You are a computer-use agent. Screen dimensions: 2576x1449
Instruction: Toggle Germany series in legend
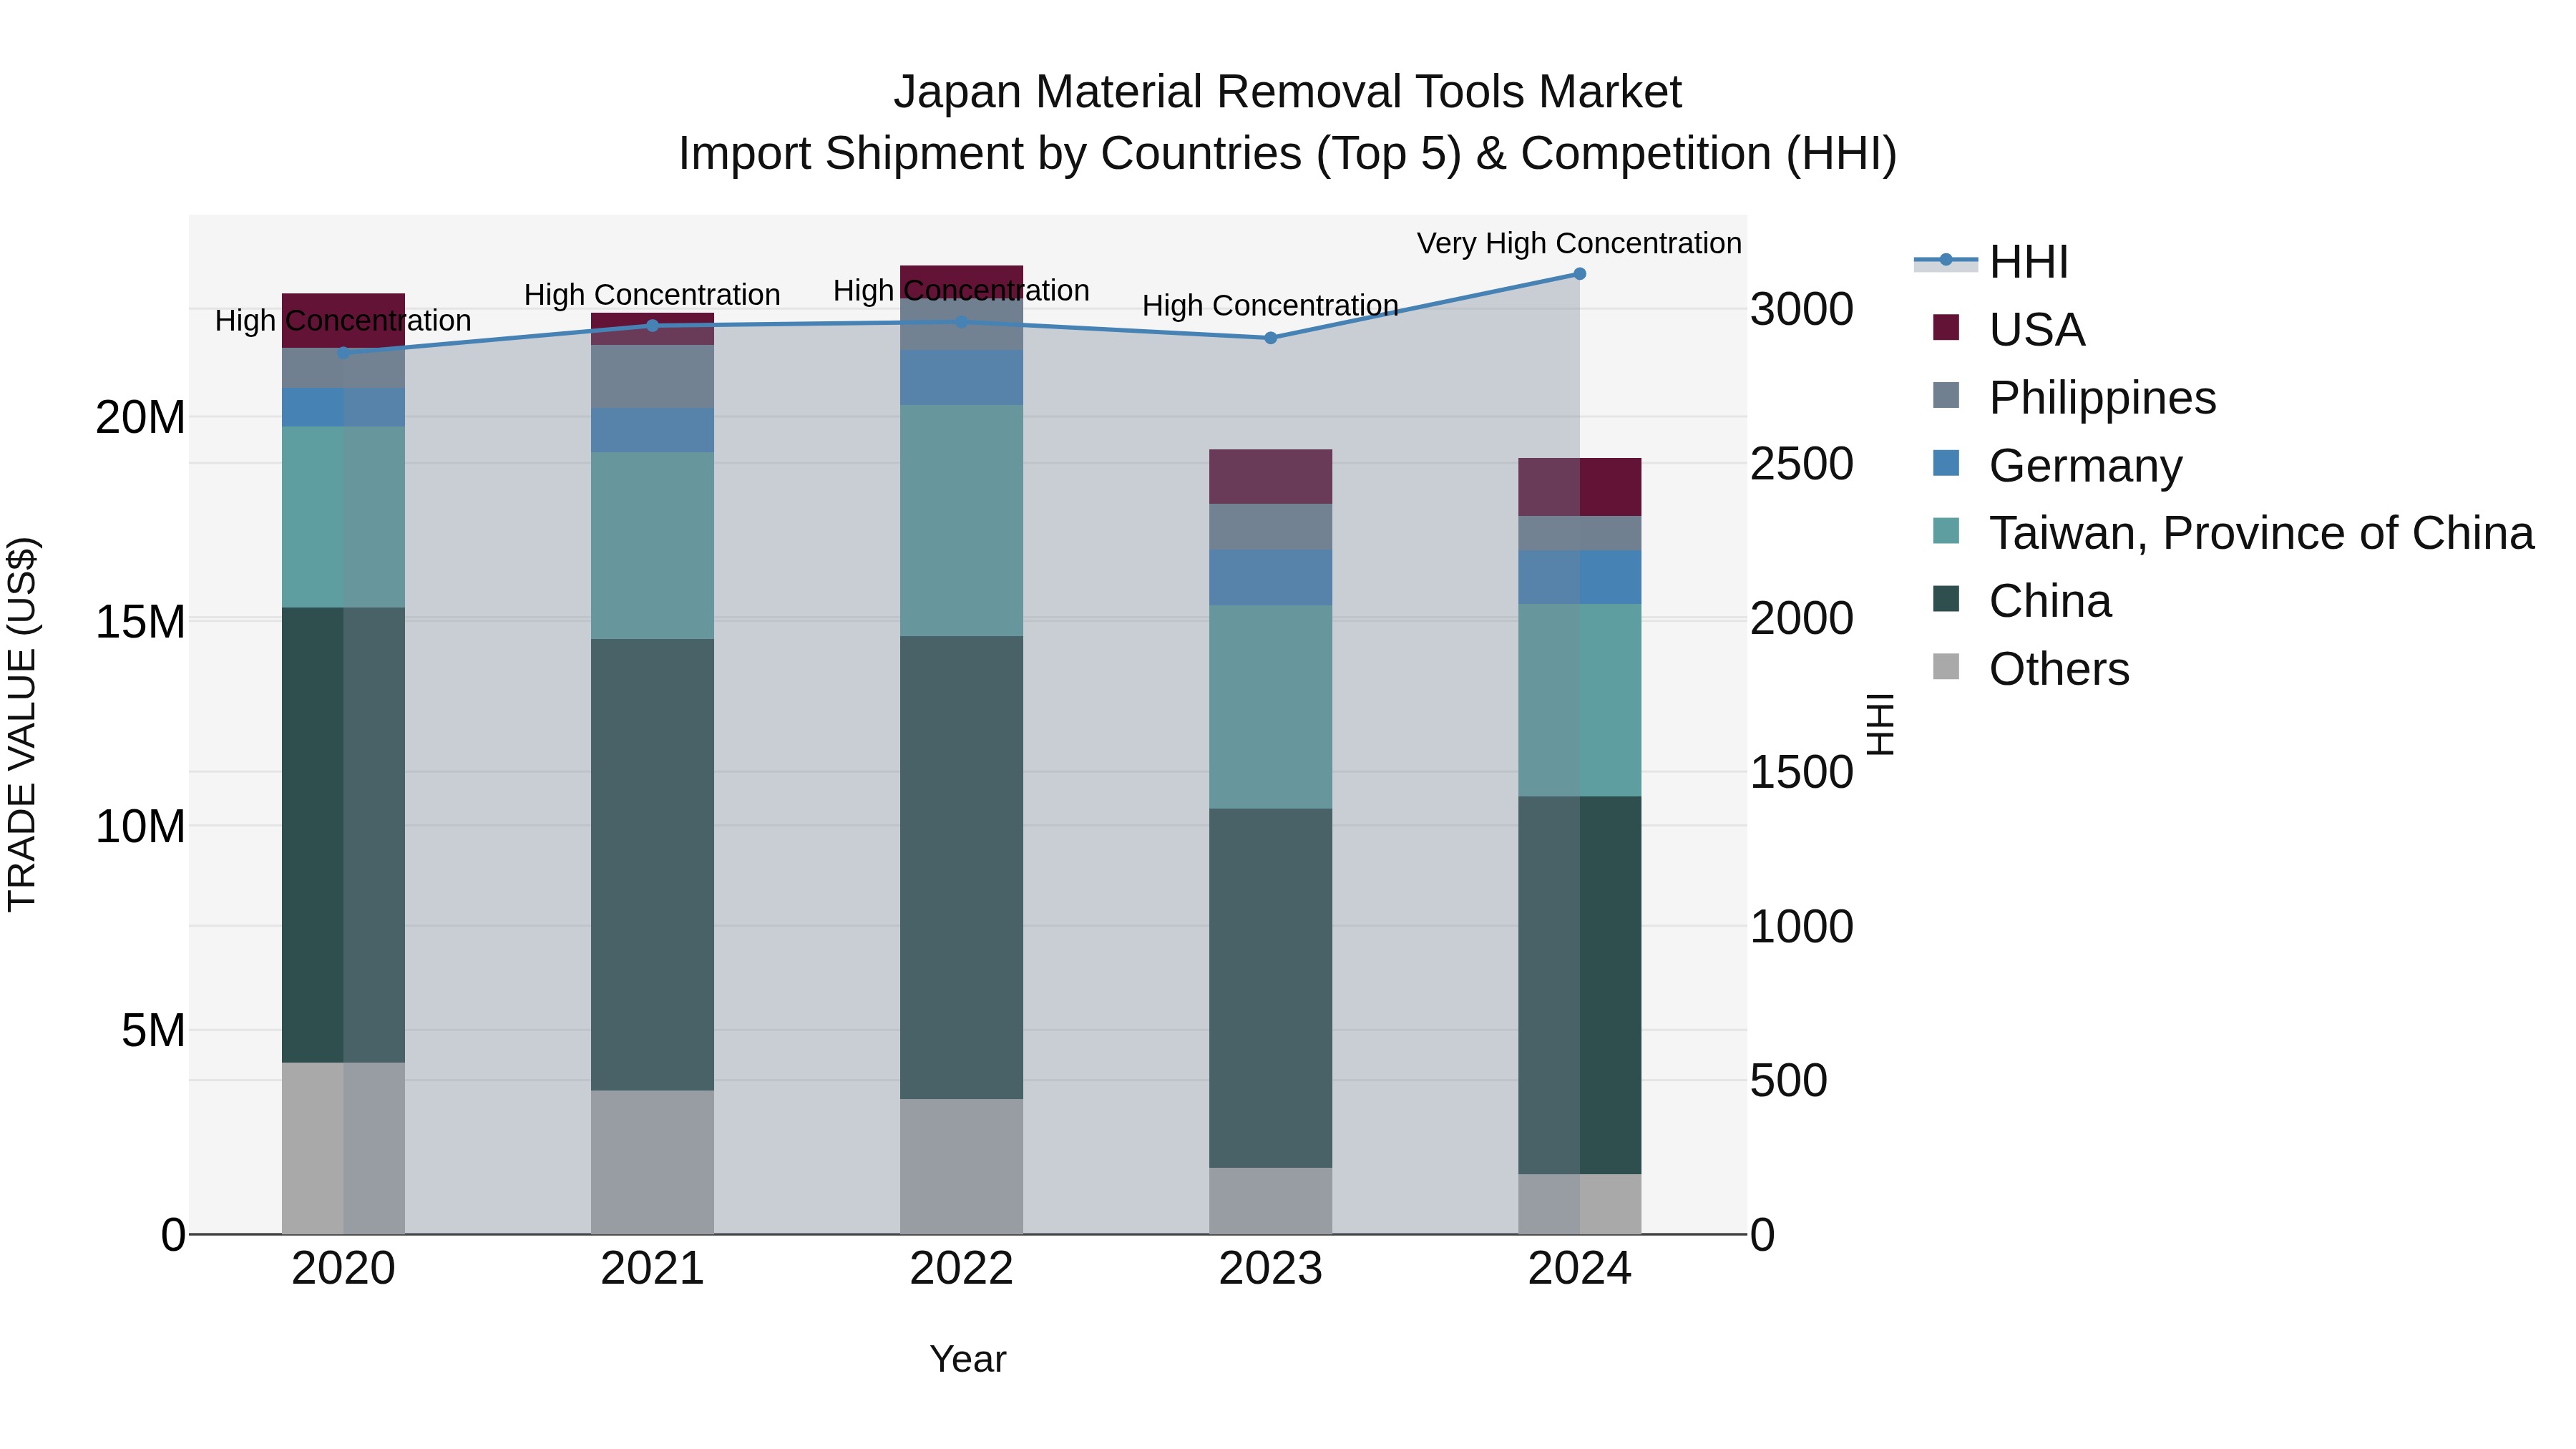(2058, 465)
